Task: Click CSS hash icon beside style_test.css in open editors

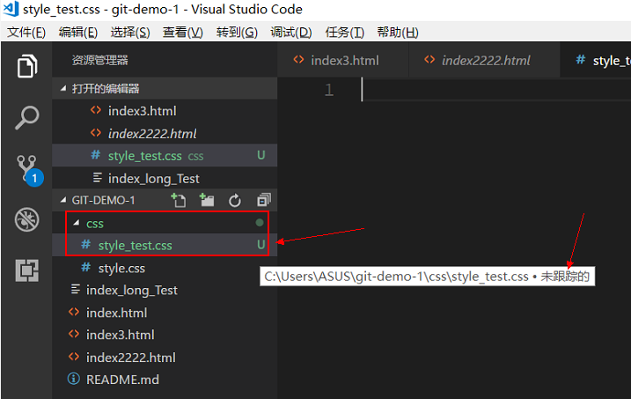Action: point(96,155)
